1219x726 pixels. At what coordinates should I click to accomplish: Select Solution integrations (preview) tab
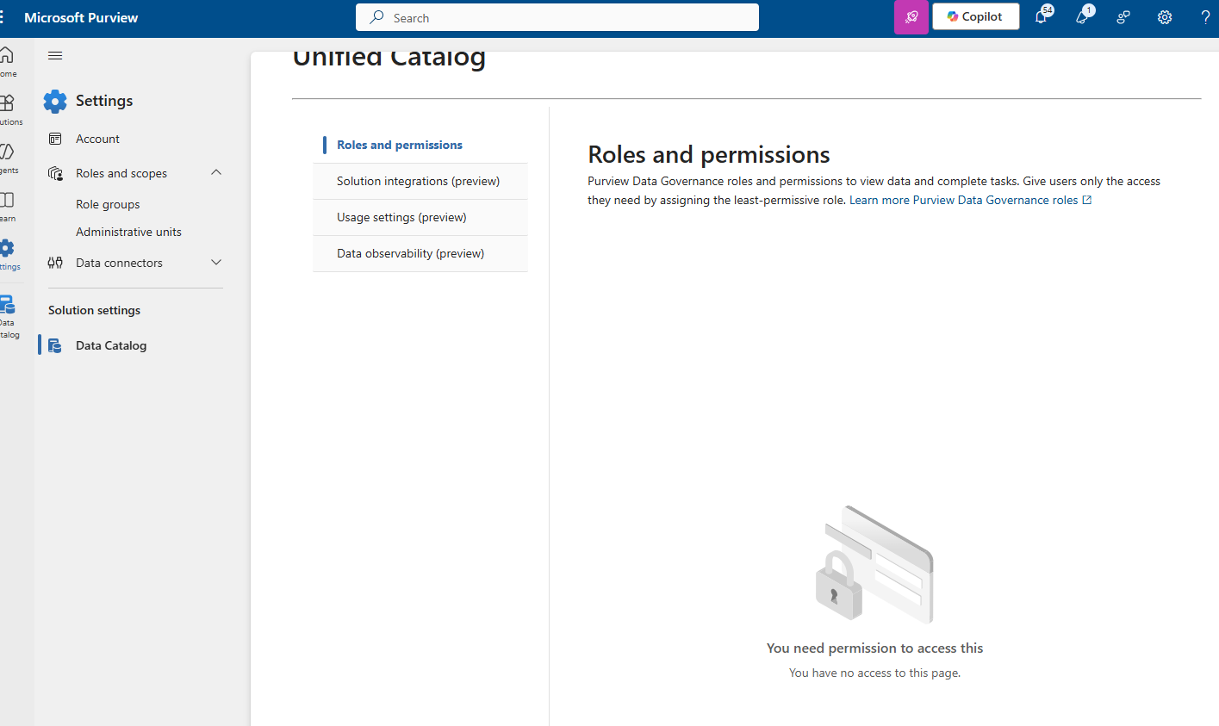420,181
